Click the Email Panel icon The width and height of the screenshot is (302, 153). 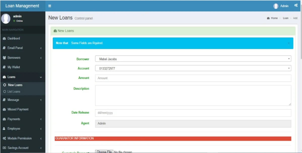[x=4, y=48]
